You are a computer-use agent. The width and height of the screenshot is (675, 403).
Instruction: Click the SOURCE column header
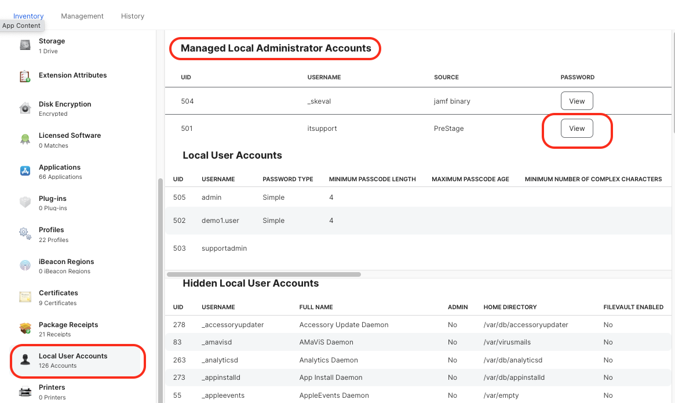pyautogui.click(x=446, y=78)
